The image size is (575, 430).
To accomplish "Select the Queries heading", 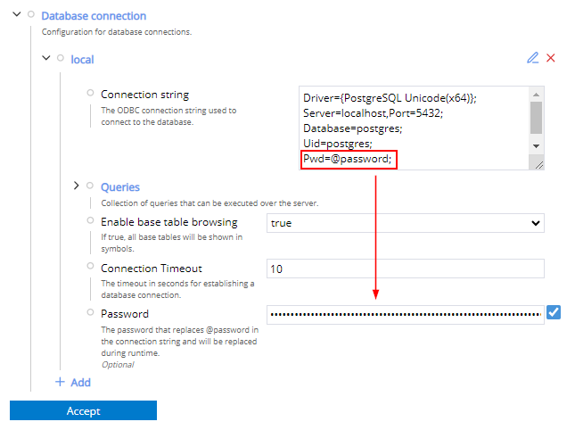I will (x=120, y=187).
